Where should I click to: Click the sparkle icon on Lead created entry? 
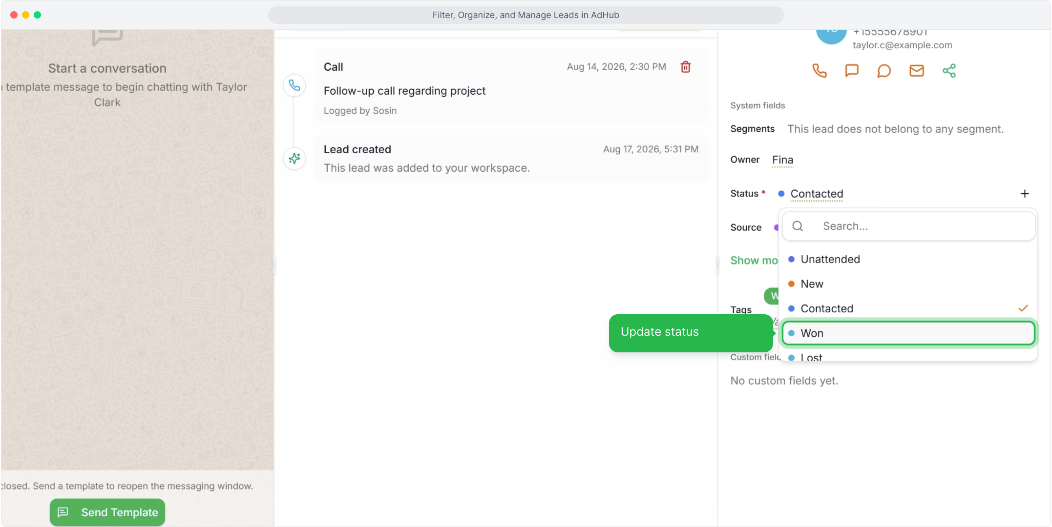tap(295, 159)
